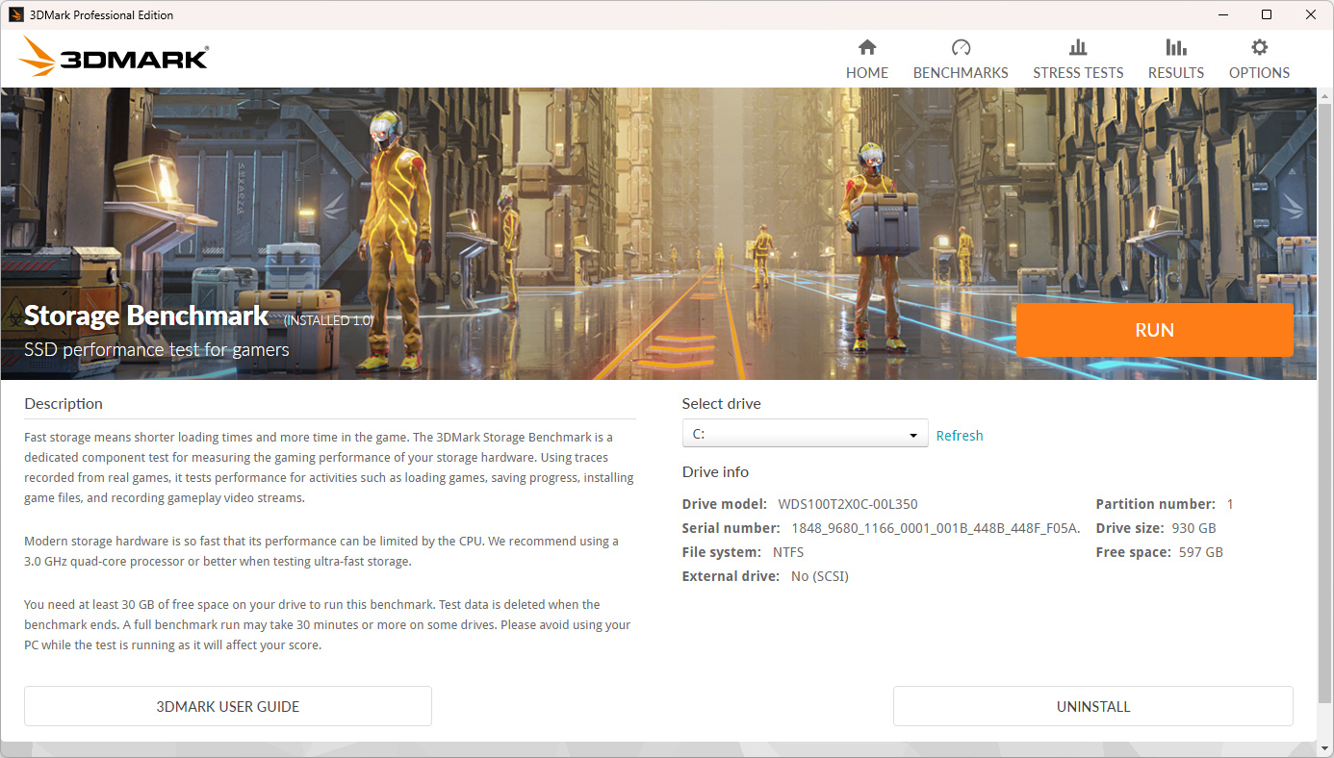The image size is (1334, 758).
Task: Click the free space value 597 GB
Action: (1201, 552)
